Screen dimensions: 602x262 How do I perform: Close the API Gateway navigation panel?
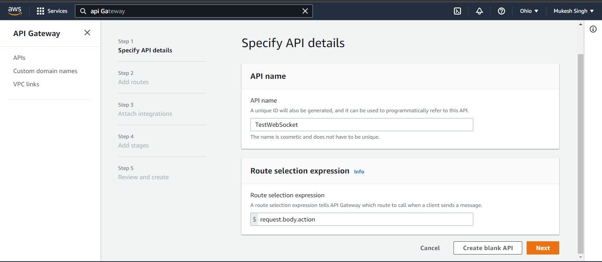pyautogui.click(x=87, y=33)
